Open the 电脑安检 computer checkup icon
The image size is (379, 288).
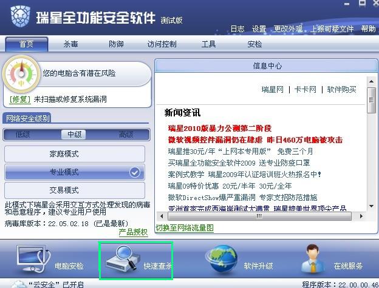33,258
